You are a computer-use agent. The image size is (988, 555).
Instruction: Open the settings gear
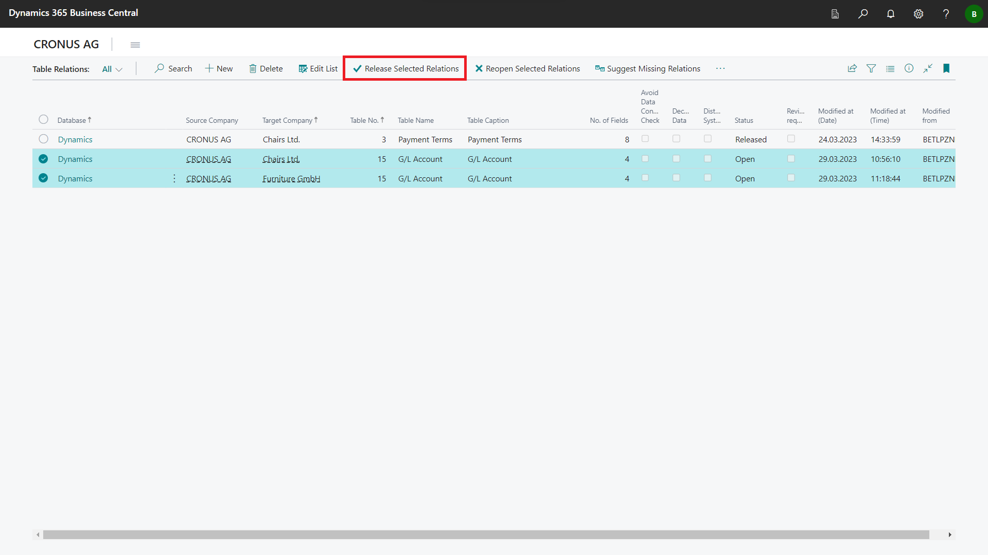(x=919, y=14)
